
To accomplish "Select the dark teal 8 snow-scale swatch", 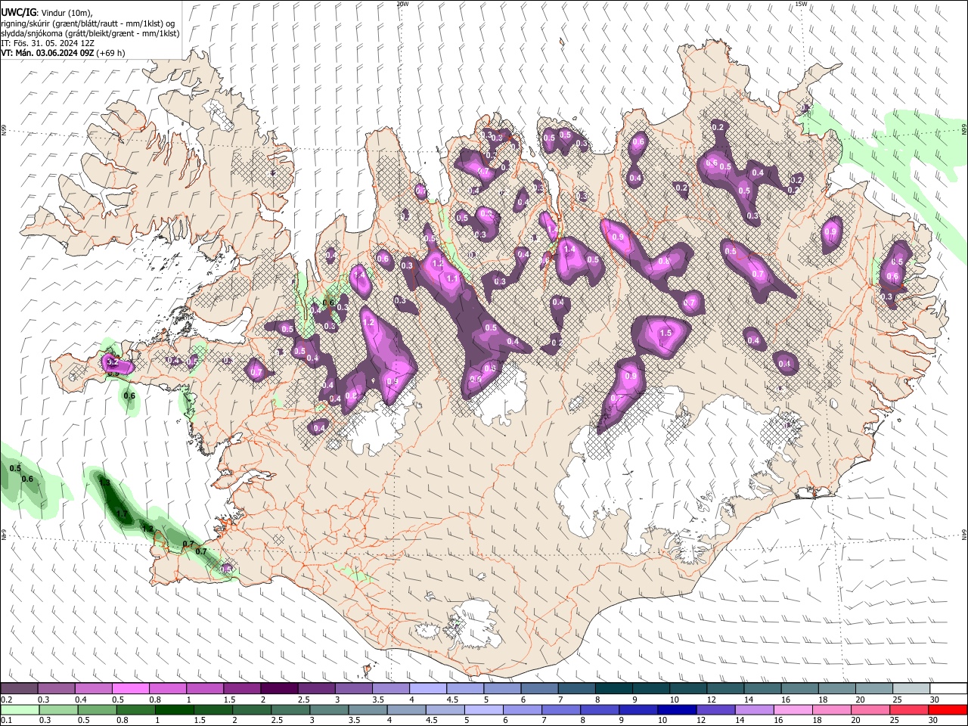I will tap(615, 688).
